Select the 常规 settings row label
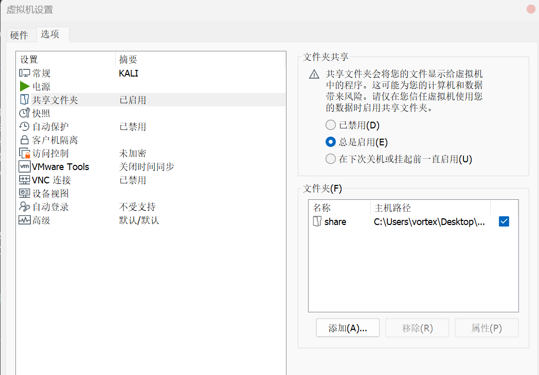 (x=41, y=73)
